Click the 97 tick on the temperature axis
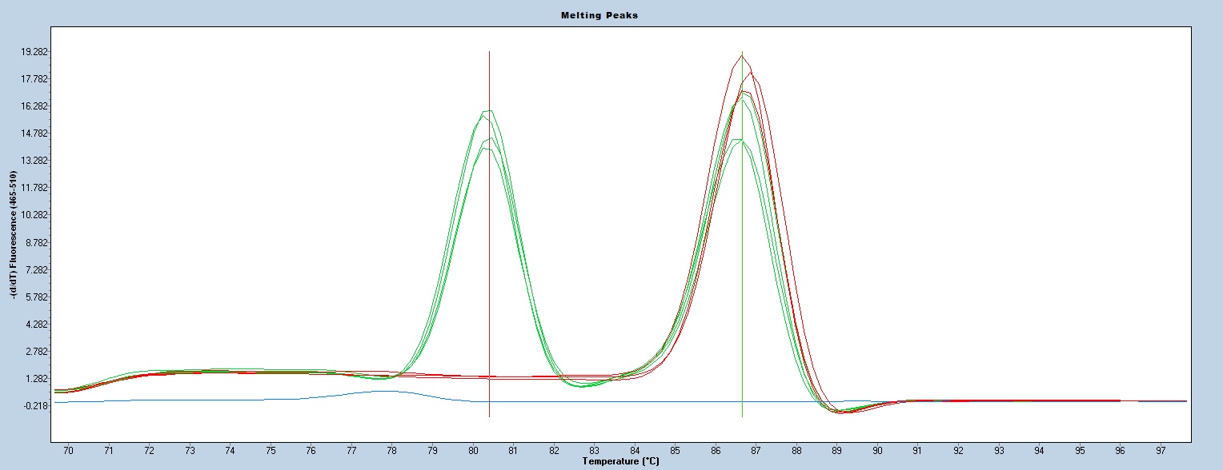The width and height of the screenshot is (1223, 470). 1161,452
